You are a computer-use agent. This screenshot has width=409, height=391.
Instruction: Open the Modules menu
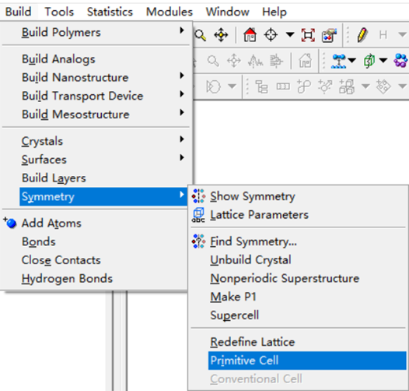[x=170, y=12]
